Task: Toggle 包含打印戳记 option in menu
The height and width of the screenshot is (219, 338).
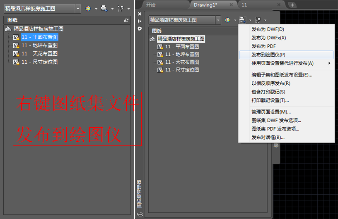Action: [268, 92]
